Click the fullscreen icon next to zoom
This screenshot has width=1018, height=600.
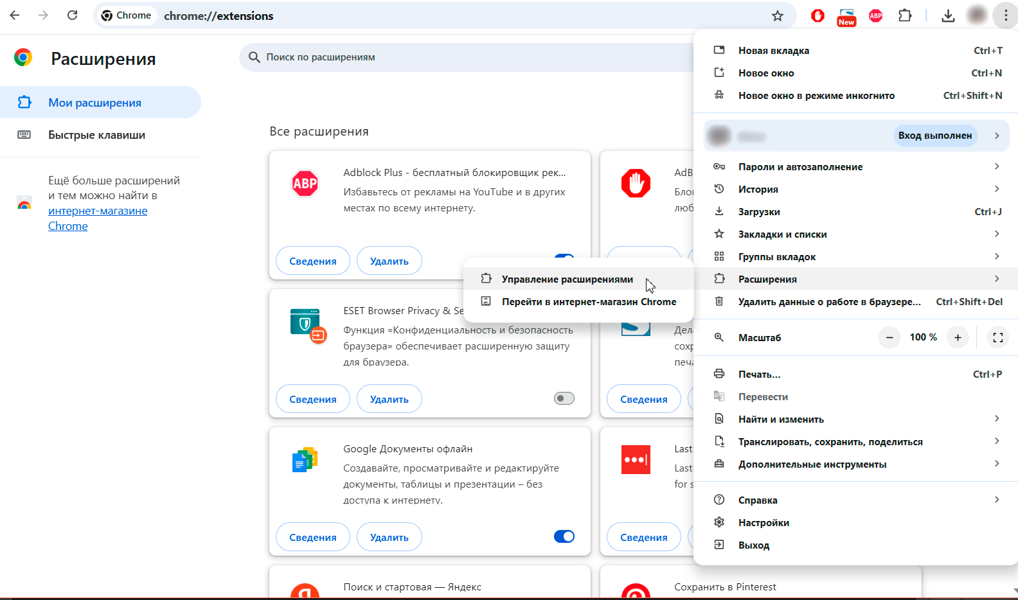coord(997,337)
